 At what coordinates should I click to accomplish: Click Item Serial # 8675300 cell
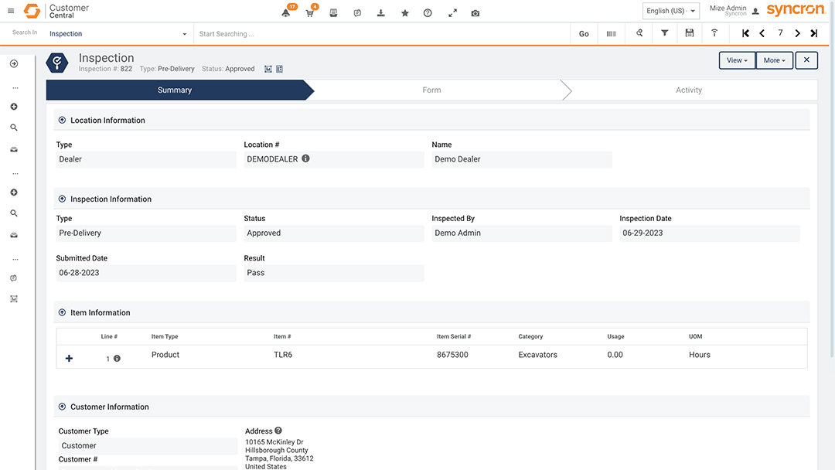click(x=452, y=355)
